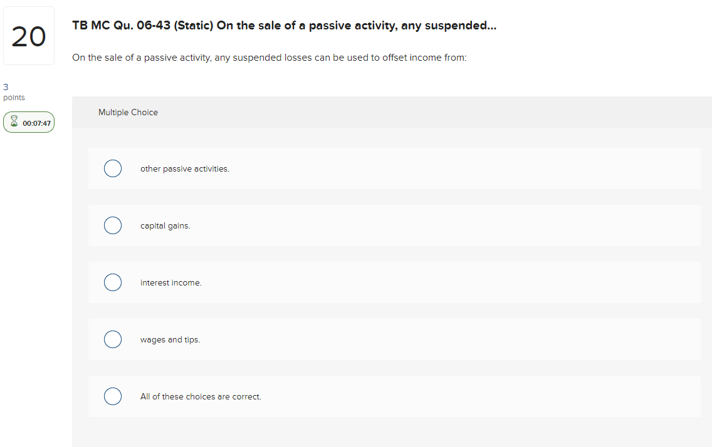Click the points label under question number

click(14, 97)
